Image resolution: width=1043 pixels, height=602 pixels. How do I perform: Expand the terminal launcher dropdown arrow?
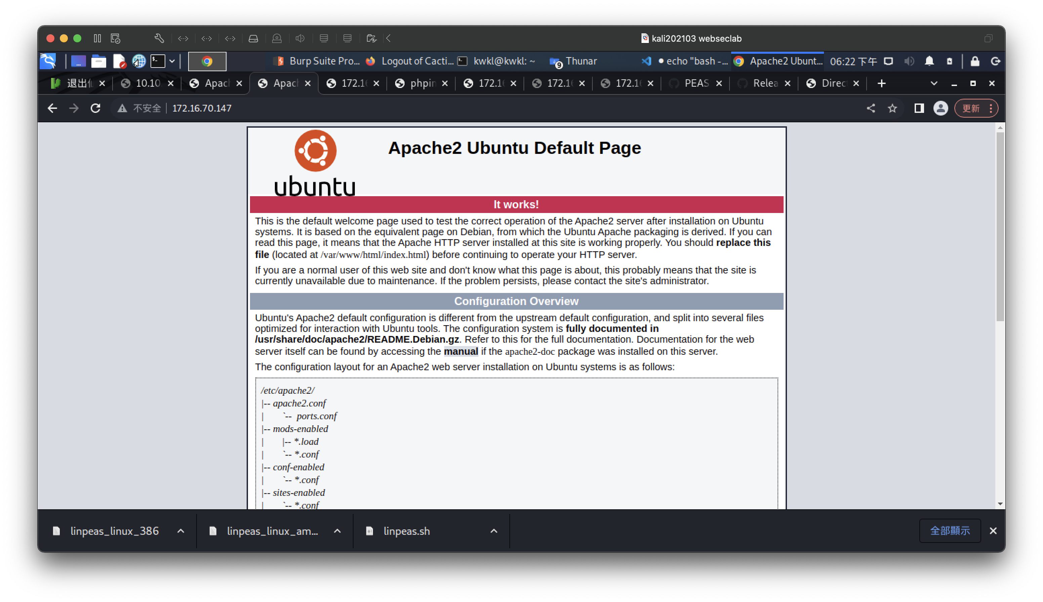click(172, 61)
